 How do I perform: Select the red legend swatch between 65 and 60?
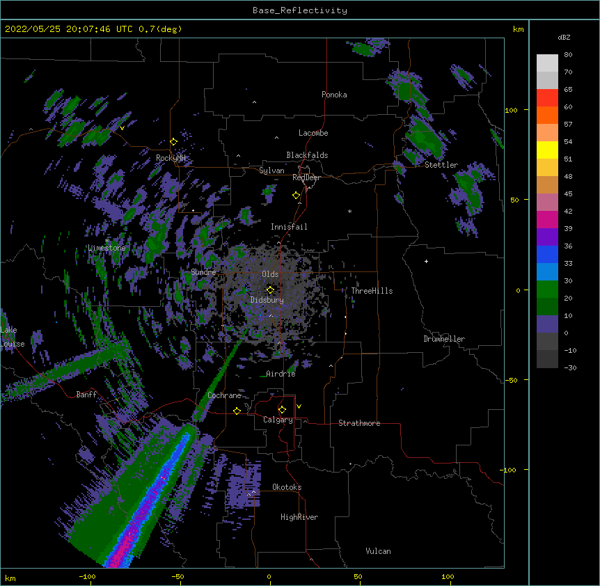coord(547,97)
